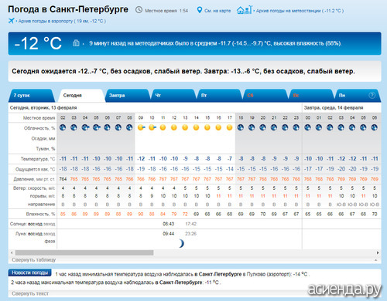Open the См. на карте link
This screenshot has width=387, height=301.
(217, 11)
